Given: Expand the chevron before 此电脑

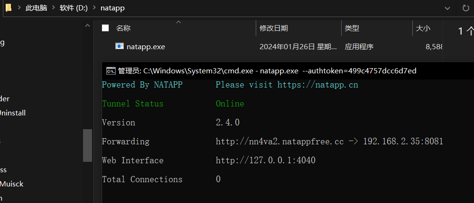Looking at the screenshot, I should pyautogui.click(x=19, y=8).
